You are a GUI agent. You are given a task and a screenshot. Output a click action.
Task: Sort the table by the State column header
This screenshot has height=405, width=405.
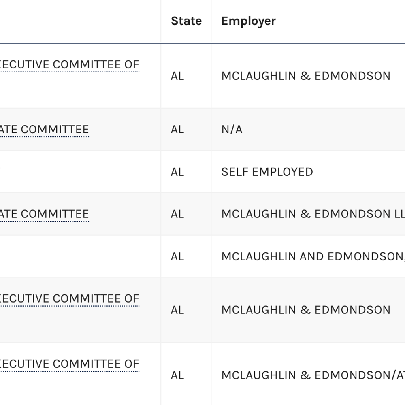[186, 21]
